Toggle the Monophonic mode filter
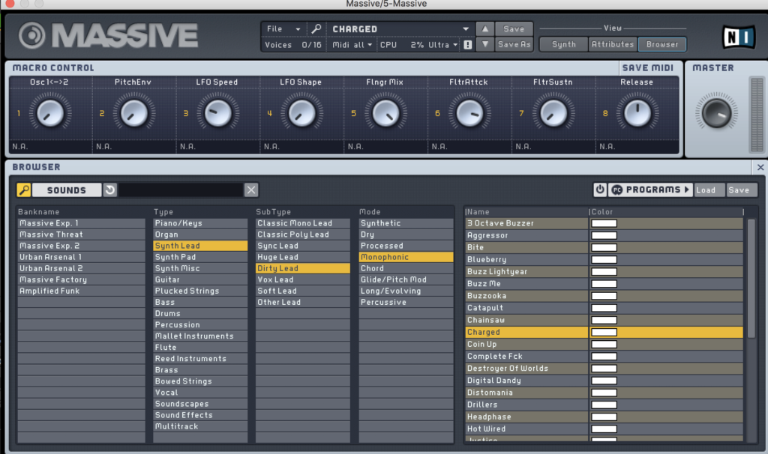 point(406,257)
